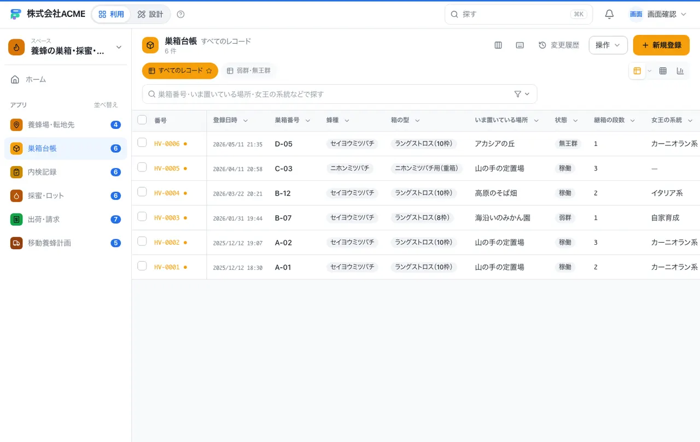This screenshot has height=442, width=700.
Task: Click the 無王群 status tag
Action: coord(568,144)
